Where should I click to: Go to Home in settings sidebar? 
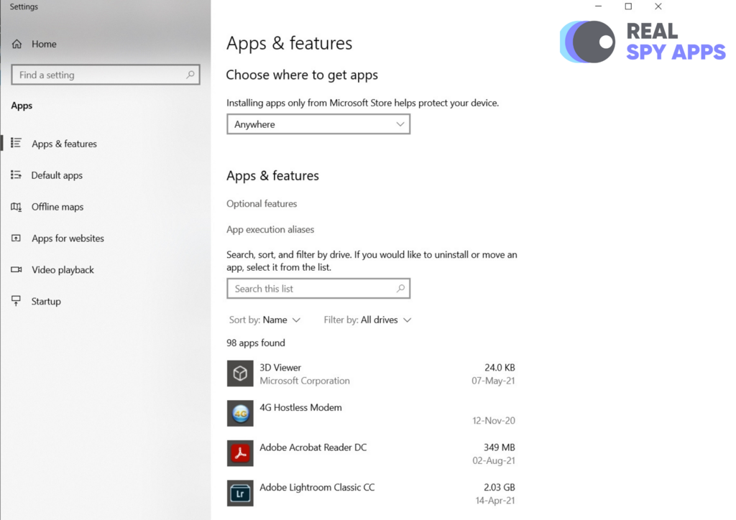click(44, 44)
